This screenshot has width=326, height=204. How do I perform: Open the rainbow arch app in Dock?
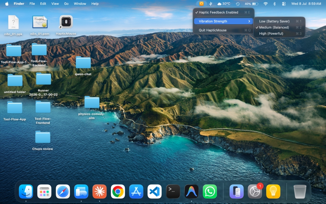click(191, 191)
